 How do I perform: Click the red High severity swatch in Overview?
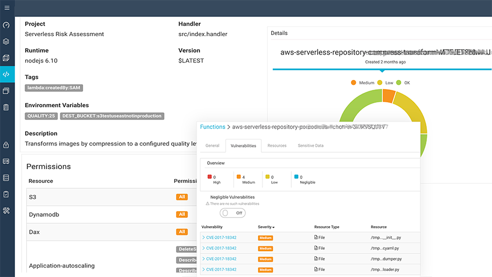tap(209, 176)
